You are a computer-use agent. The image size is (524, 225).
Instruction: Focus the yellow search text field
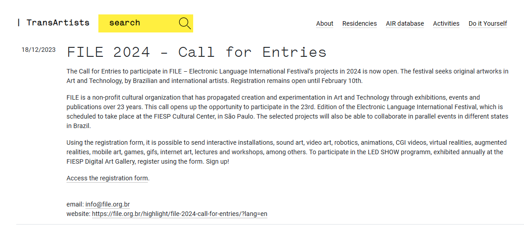(138, 23)
